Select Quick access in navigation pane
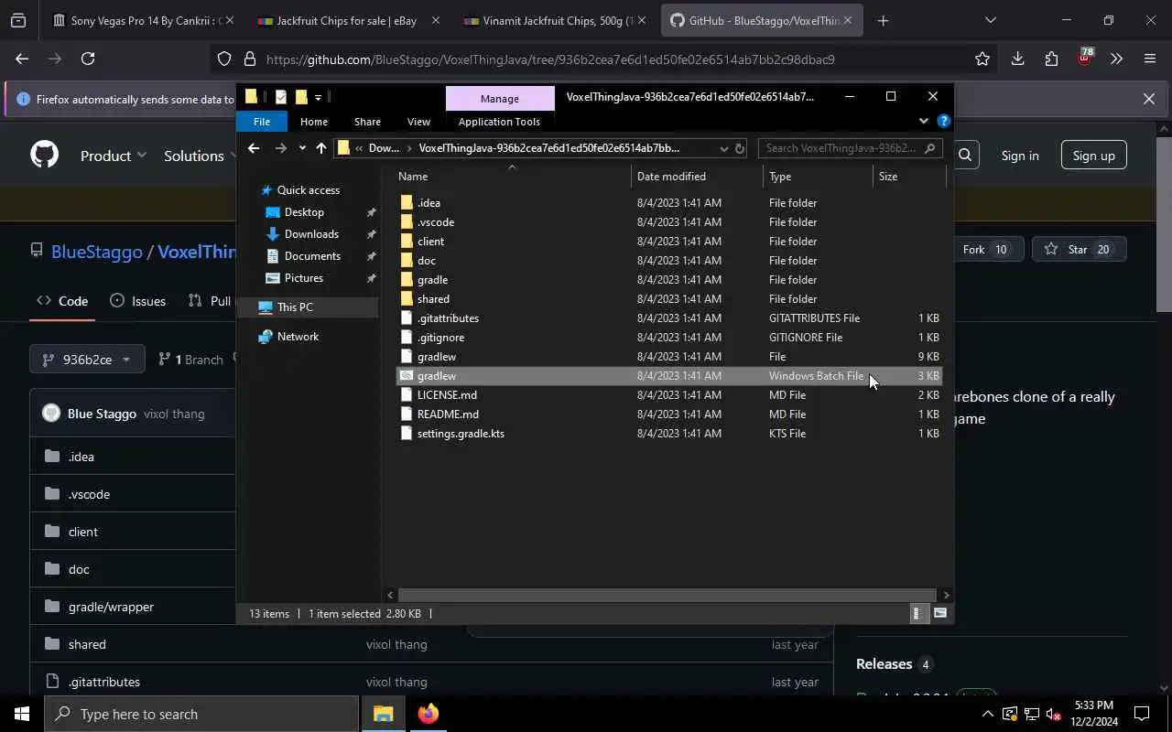This screenshot has height=732, width=1172. (x=309, y=190)
